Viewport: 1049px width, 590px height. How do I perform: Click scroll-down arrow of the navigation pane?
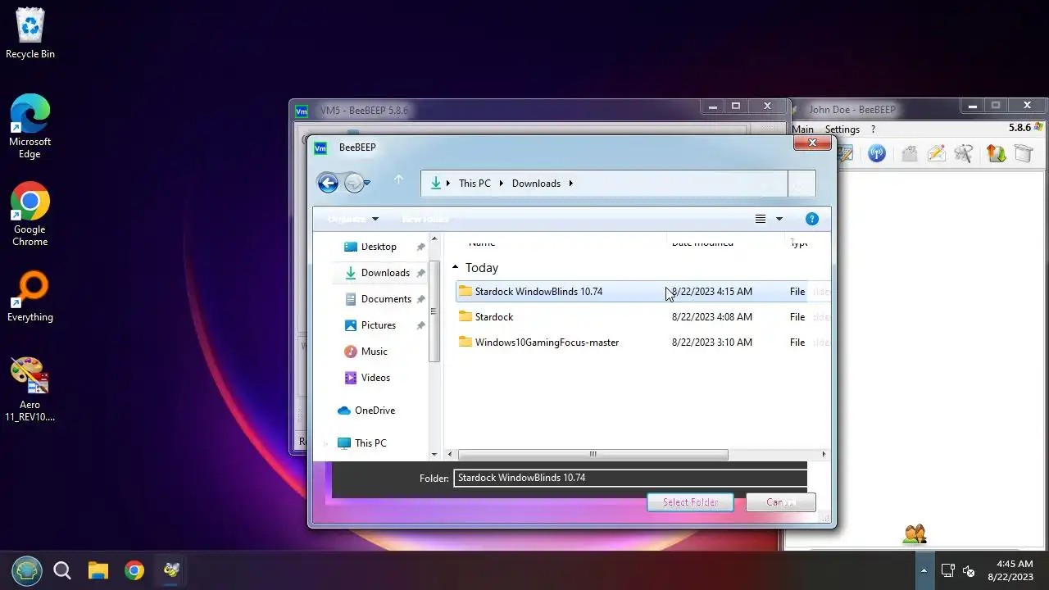point(434,453)
